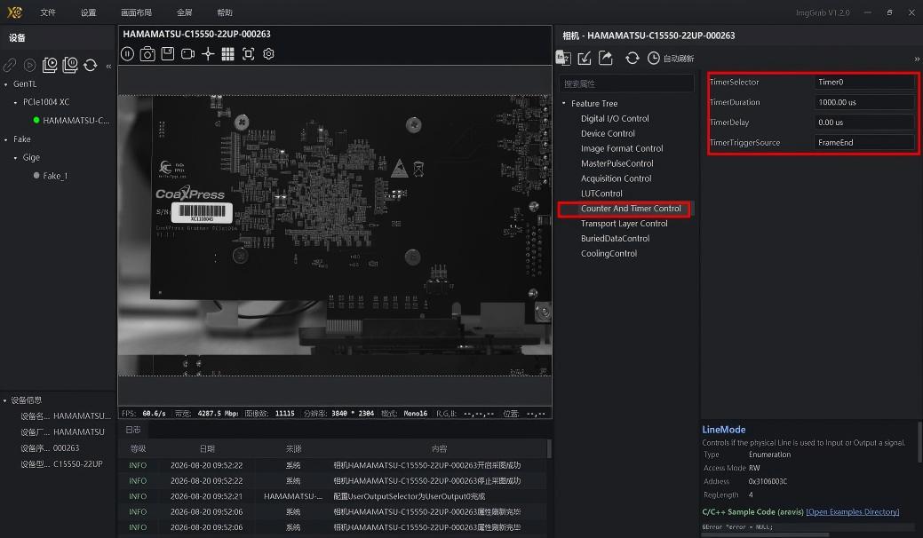The width and height of the screenshot is (923, 538).
Task: Select LUTControl category
Action: [601, 194]
